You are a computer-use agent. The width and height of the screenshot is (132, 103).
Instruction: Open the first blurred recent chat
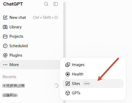tap(13, 86)
